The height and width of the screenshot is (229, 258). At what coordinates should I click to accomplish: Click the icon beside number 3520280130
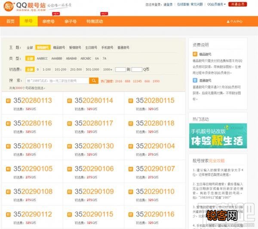pyautogui.click(x=69, y=146)
